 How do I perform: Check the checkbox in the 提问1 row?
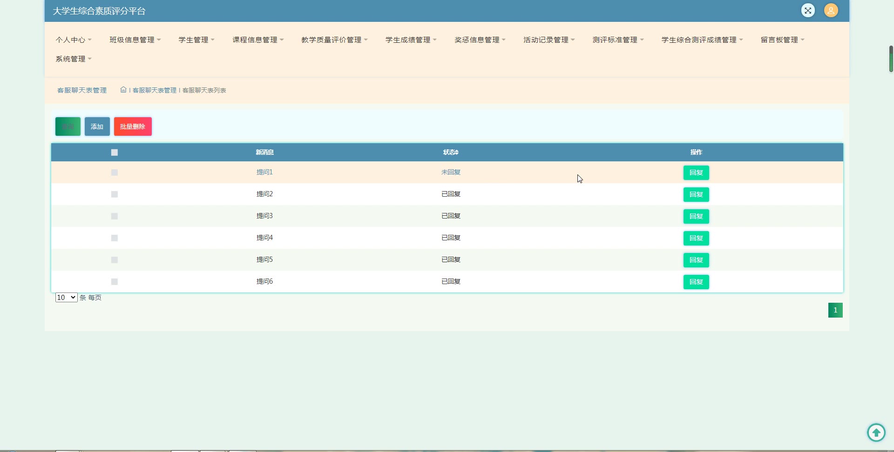point(115,173)
